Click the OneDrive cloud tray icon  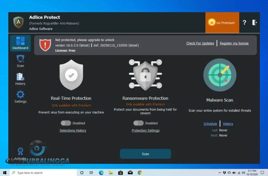pos(229,173)
